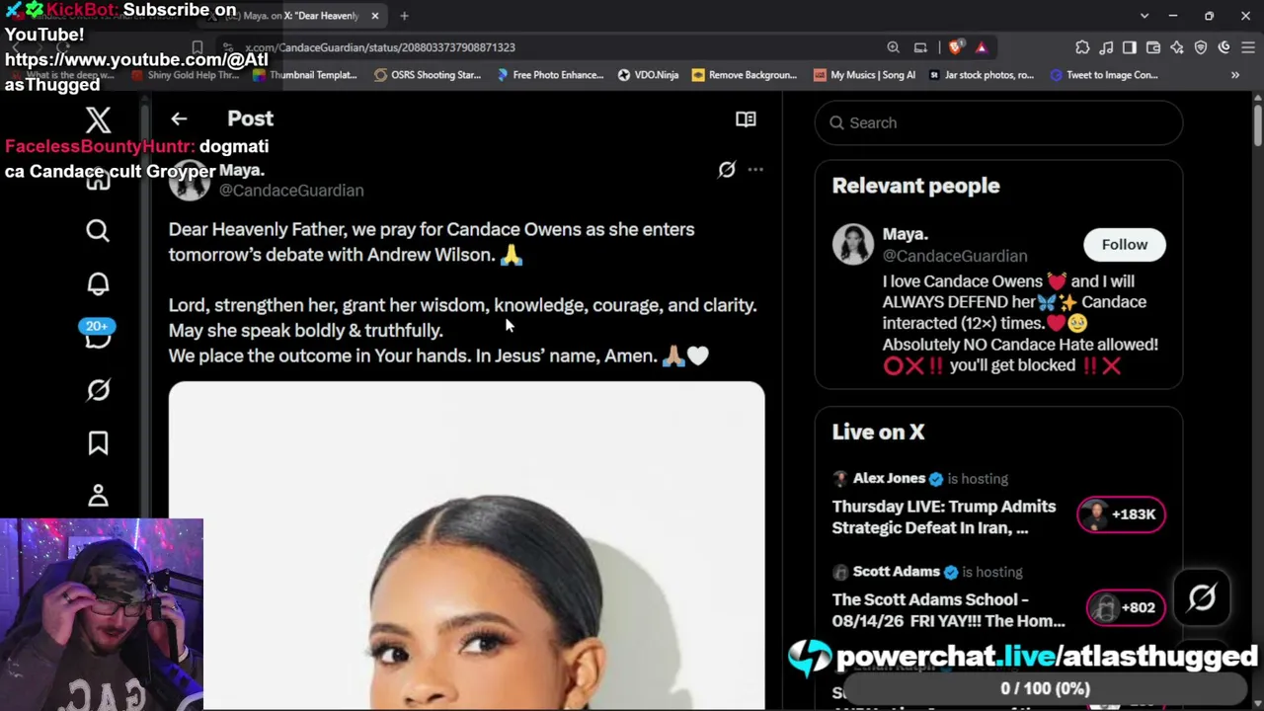
Task: Open the Grok icon in the left sidebar
Action: point(98,390)
